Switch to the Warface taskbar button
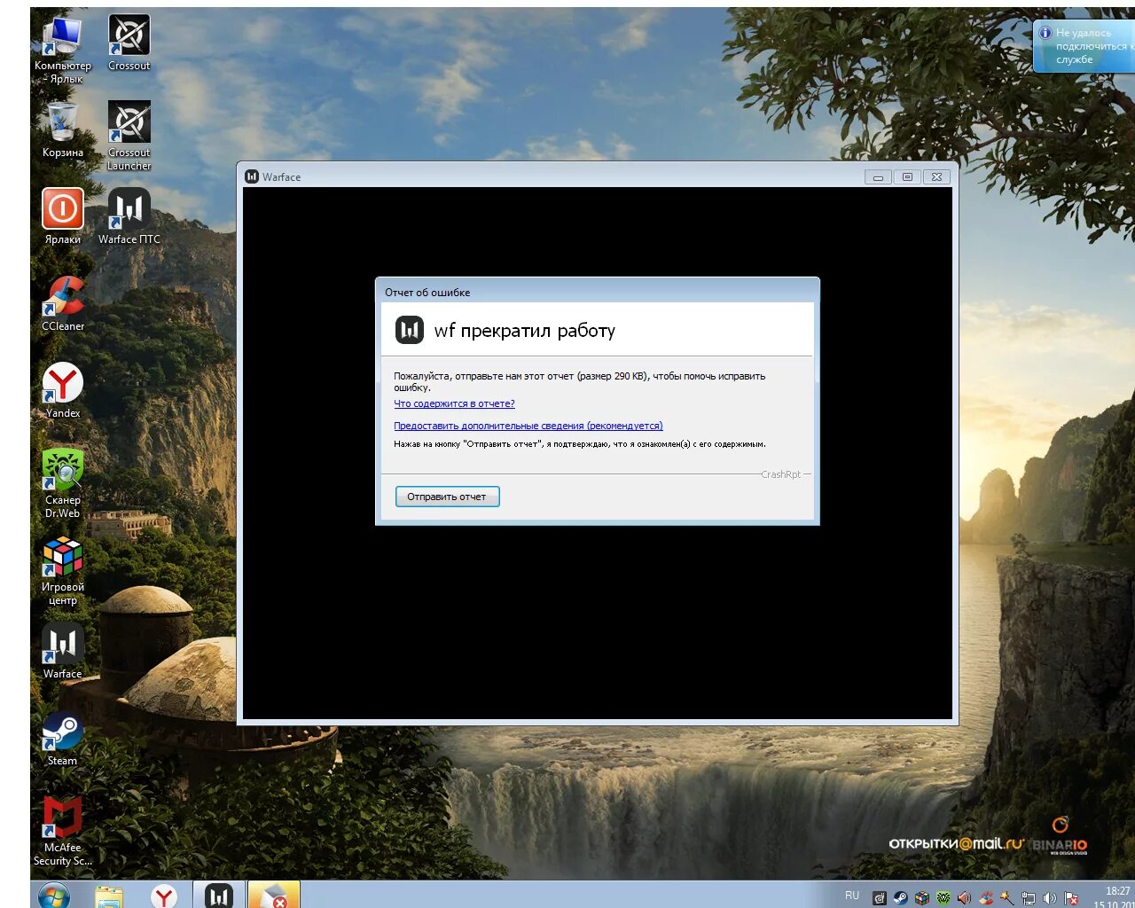 pos(218,896)
